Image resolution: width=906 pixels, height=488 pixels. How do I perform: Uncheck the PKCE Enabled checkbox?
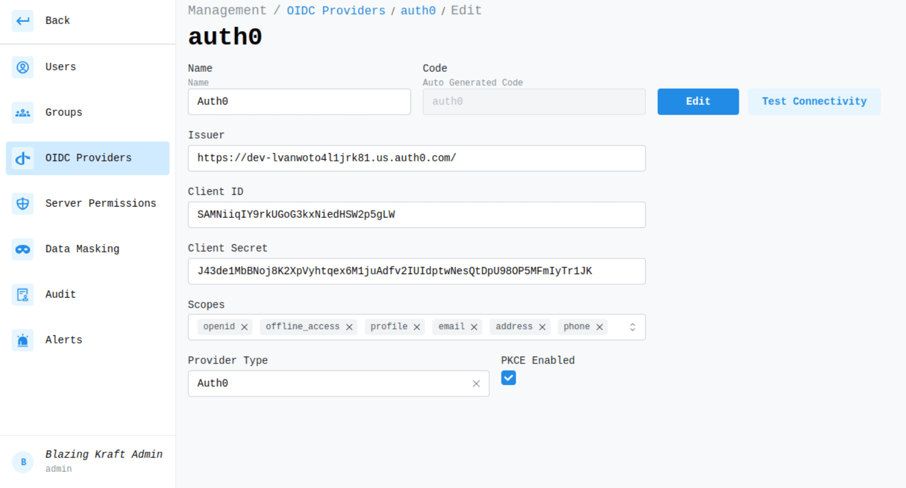(x=508, y=378)
